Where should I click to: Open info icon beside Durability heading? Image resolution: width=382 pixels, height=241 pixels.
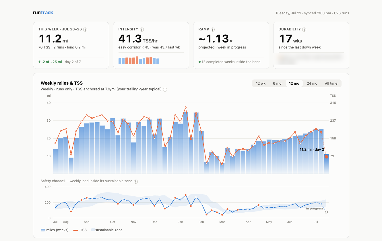[x=304, y=30]
